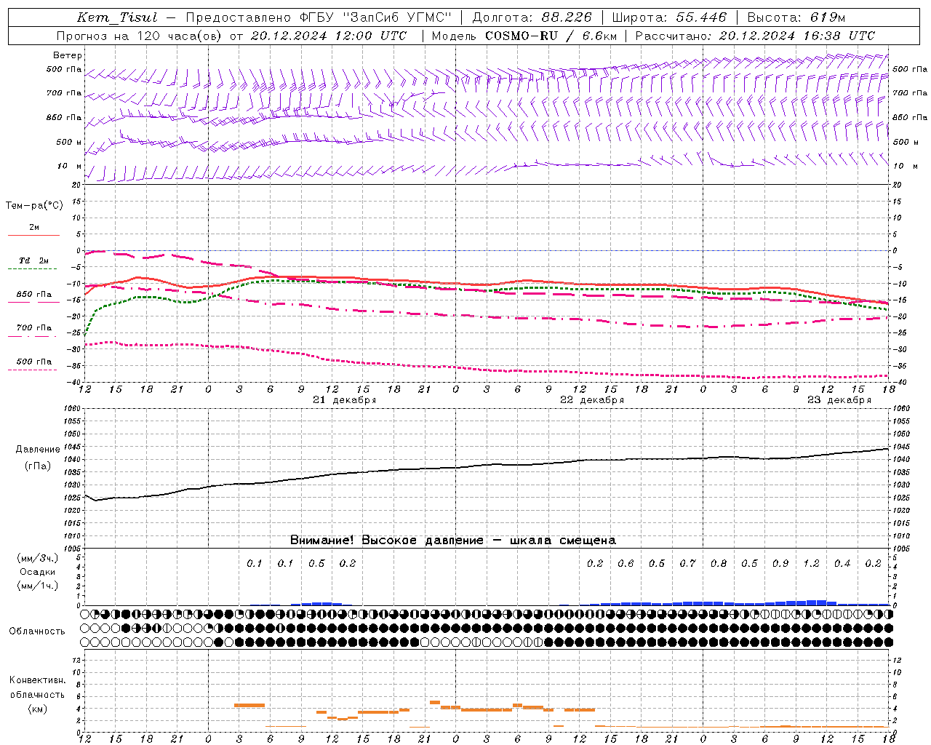
Task: Click the 21 декабря date label
Action: click(344, 400)
